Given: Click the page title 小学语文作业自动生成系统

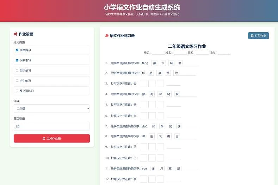Looking at the screenshot, I should (x=142, y=7).
